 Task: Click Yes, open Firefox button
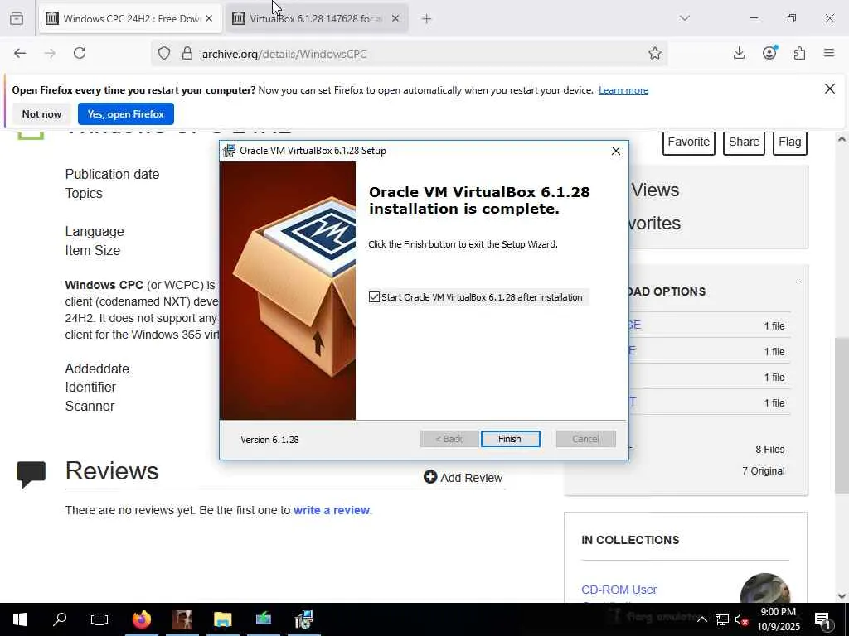[x=126, y=114]
